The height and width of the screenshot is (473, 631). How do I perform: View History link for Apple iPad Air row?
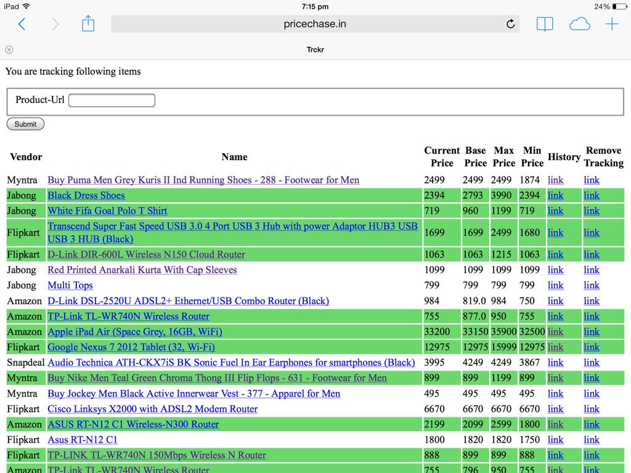click(x=555, y=331)
